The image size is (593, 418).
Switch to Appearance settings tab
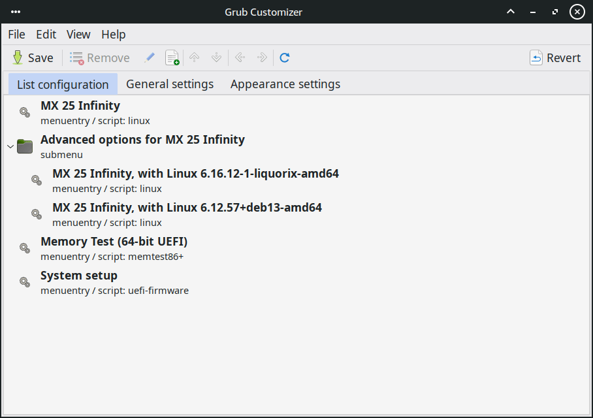[285, 84]
